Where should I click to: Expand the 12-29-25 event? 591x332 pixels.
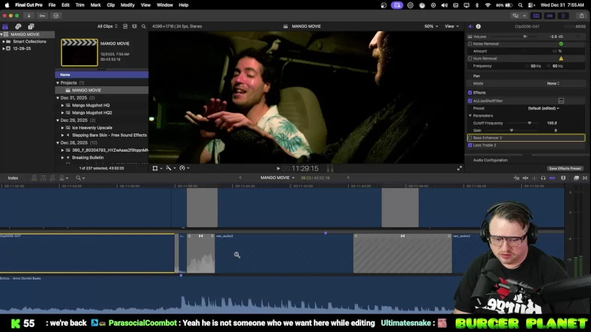pyautogui.click(x=4, y=48)
